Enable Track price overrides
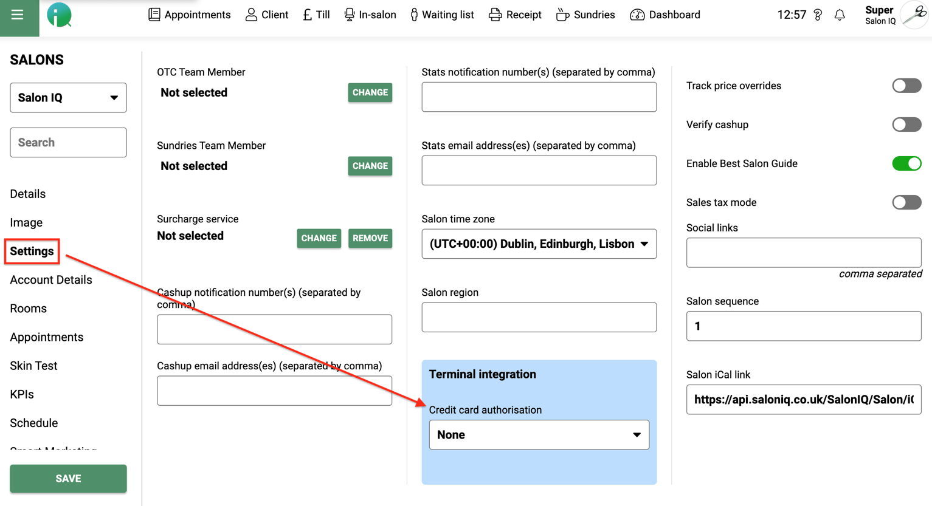This screenshot has height=506, width=932. click(x=906, y=86)
